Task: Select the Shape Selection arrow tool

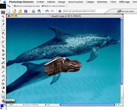Action: point(3,92)
